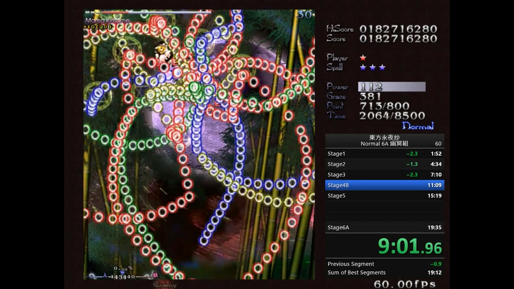This screenshot has height=289, width=514.
Task: Click the boss health bar at top
Action: [148, 12]
